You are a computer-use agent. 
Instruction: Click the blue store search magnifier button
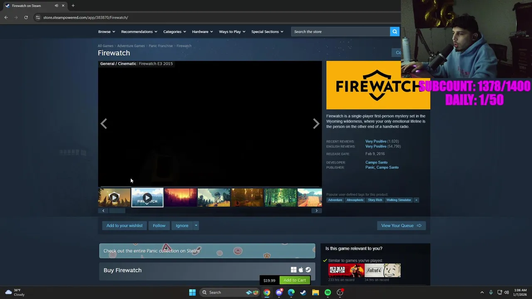394,32
